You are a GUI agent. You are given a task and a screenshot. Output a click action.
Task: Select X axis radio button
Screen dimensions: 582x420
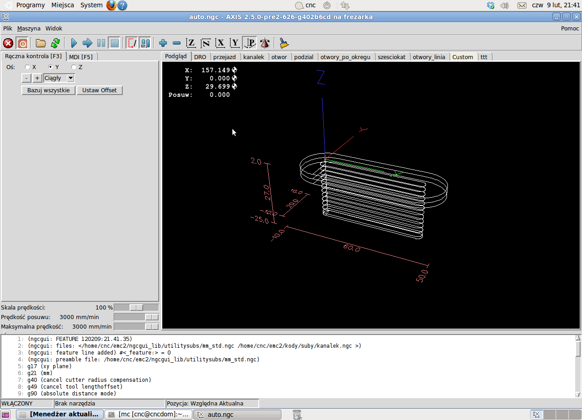[x=28, y=67]
